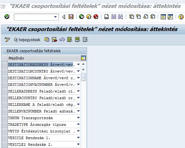Click Select Block icon
The height and width of the screenshot is (148, 185).
[x=78, y=40]
